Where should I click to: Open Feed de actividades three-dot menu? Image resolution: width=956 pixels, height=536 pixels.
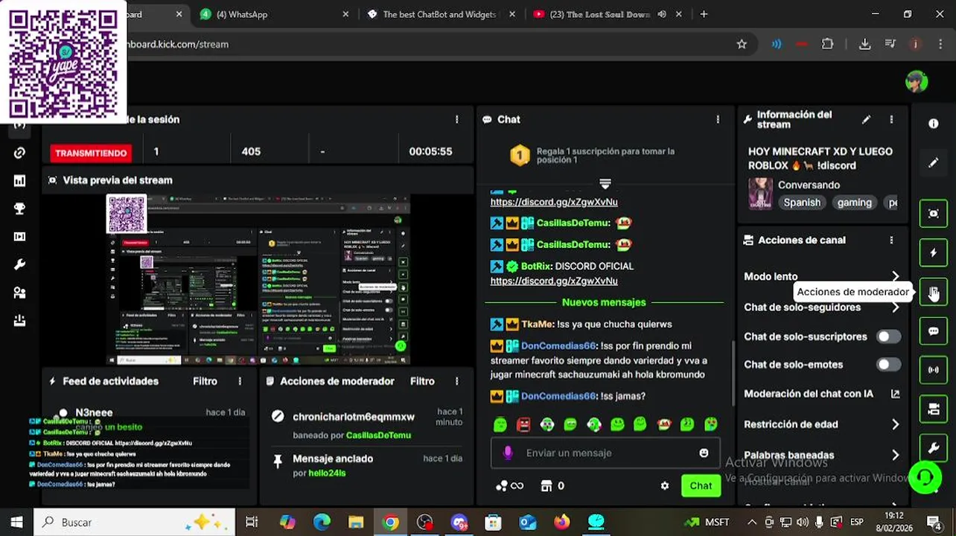click(240, 381)
